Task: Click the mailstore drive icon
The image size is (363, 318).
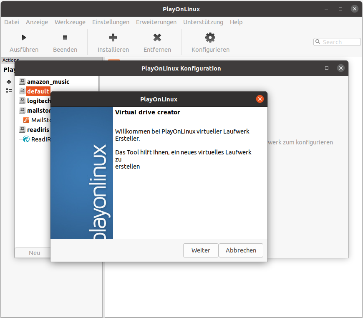Action: pyautogui.click(x=22, y=111)
